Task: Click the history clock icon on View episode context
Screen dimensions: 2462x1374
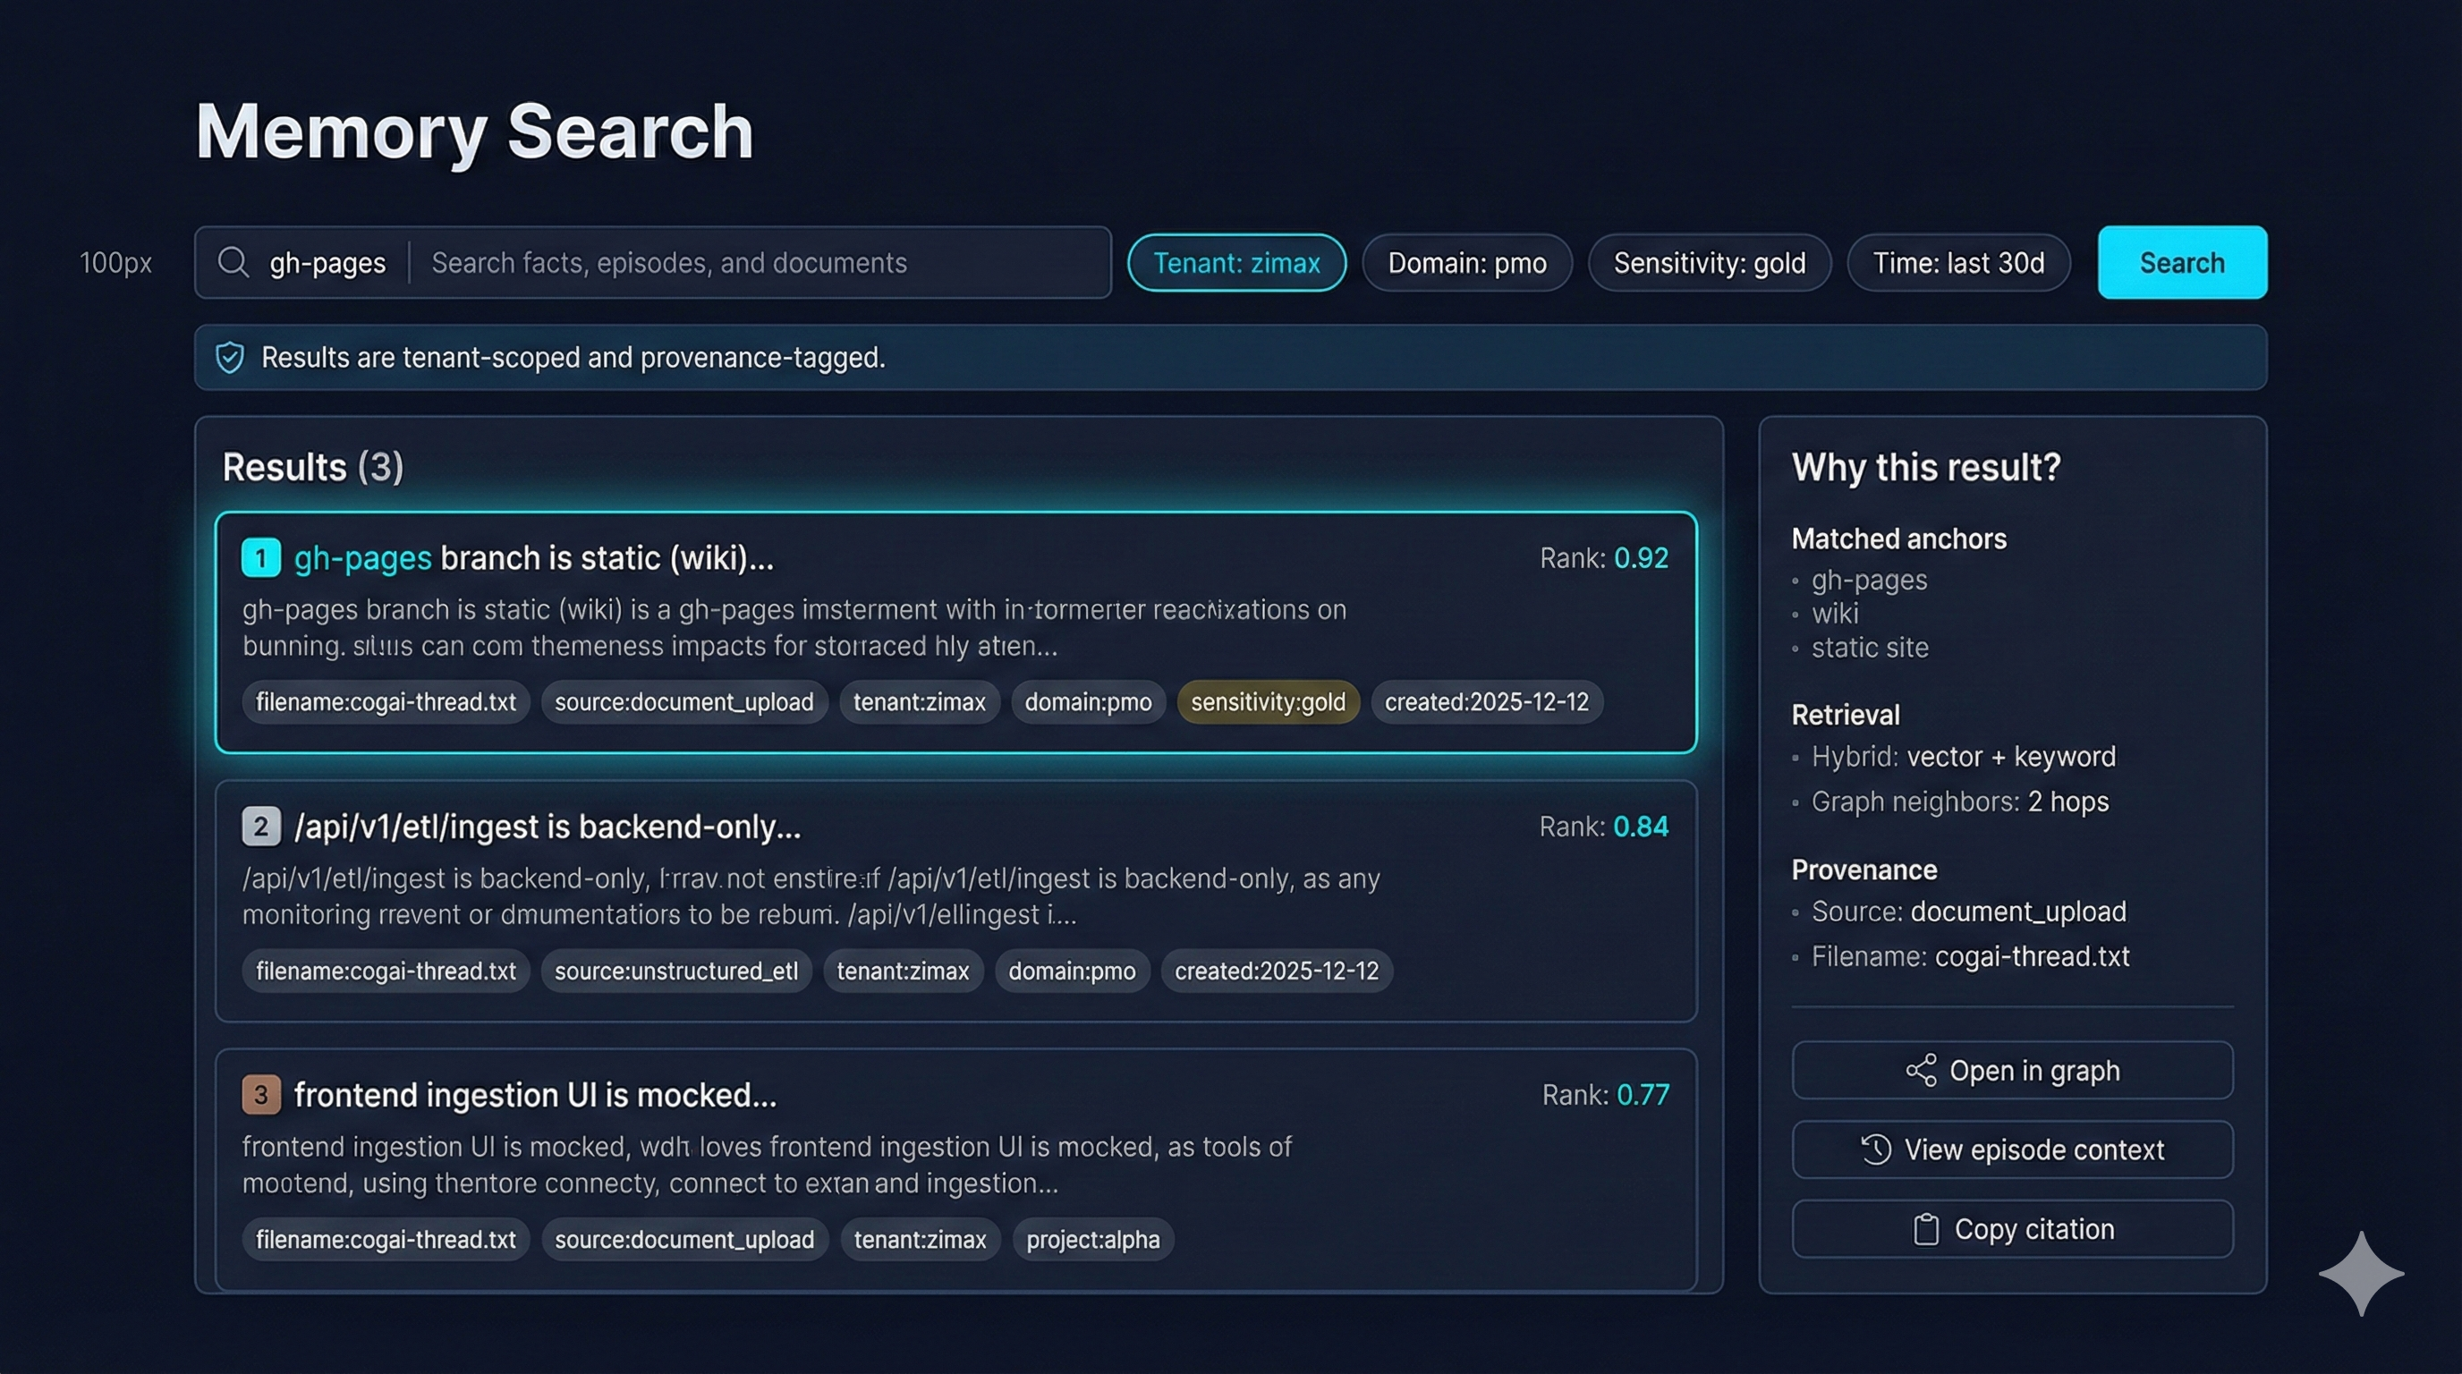Action: pos(1875,1149)
